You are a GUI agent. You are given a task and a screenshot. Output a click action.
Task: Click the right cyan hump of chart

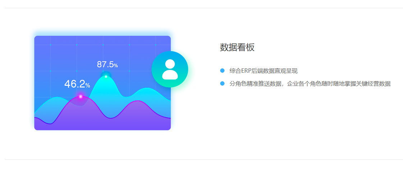click(147, 93)
